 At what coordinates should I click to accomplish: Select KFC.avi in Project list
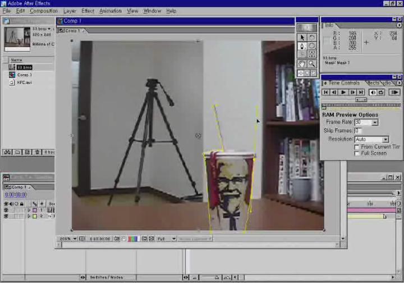tap(25, 83)
